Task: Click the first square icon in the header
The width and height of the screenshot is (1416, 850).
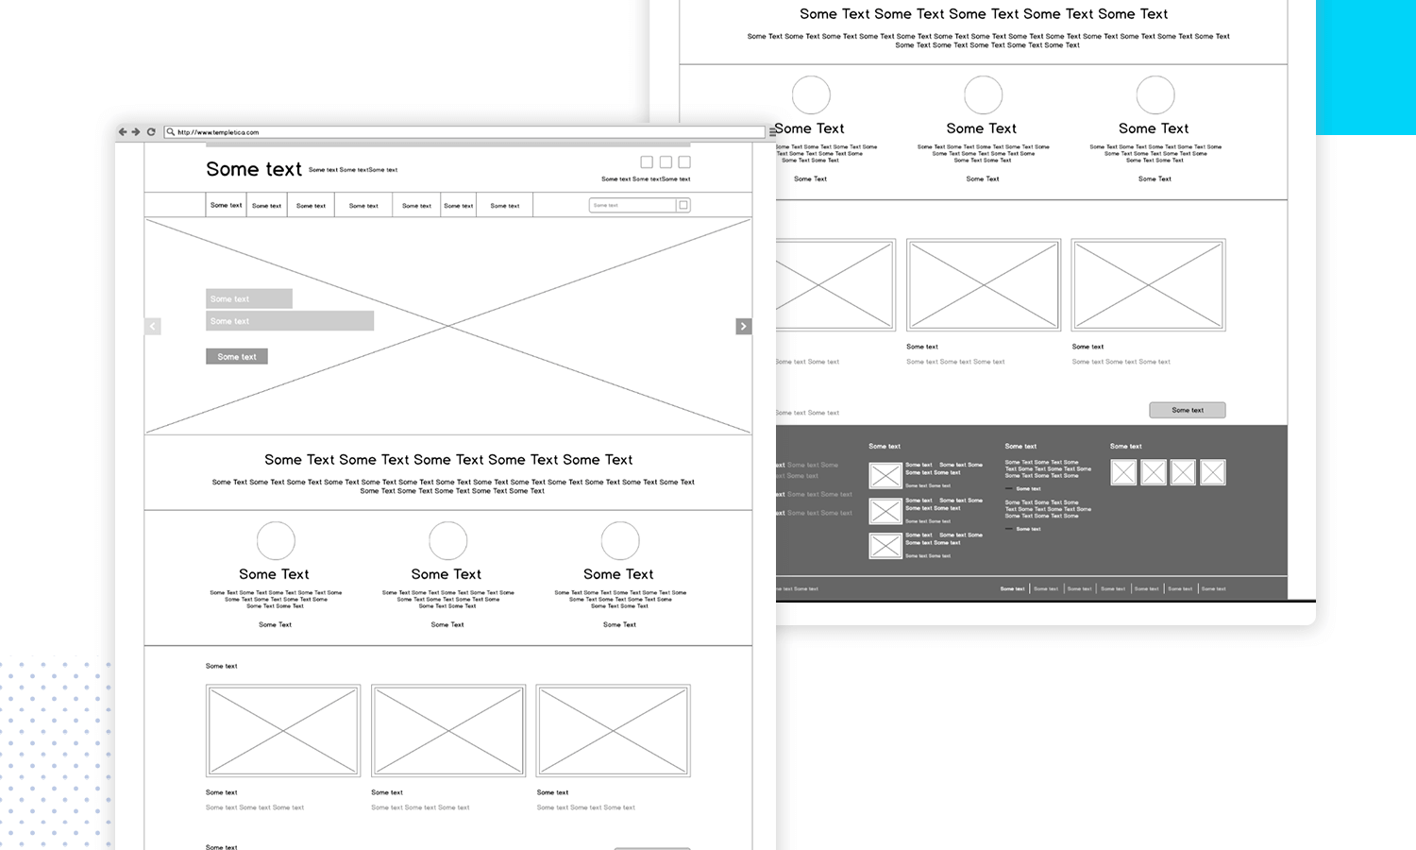Action: tap(647, 162)
